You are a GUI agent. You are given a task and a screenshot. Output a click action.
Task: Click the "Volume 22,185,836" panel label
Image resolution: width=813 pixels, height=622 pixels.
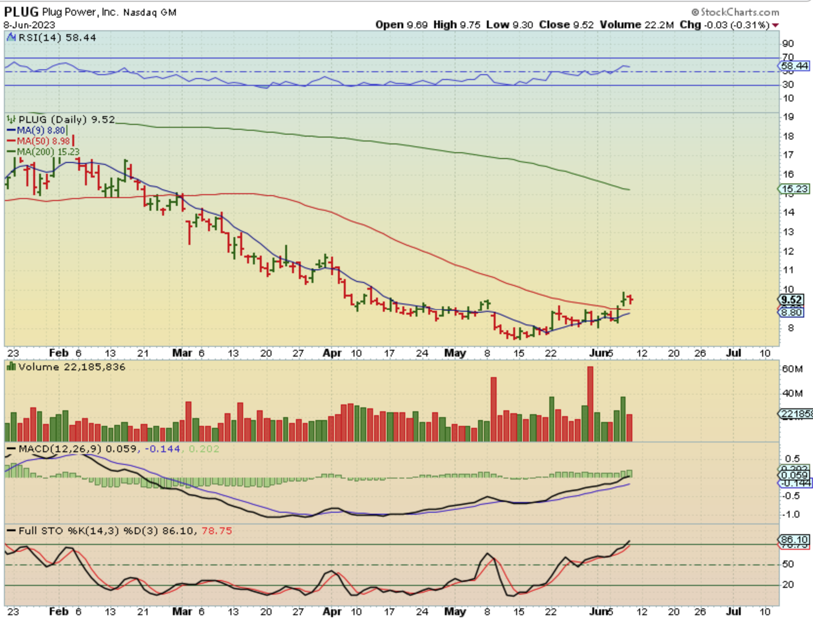tap(72, 367)
